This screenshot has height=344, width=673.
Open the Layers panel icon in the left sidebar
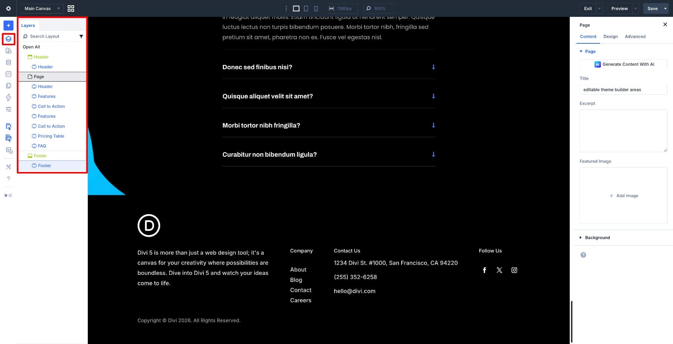click(8, 39)
